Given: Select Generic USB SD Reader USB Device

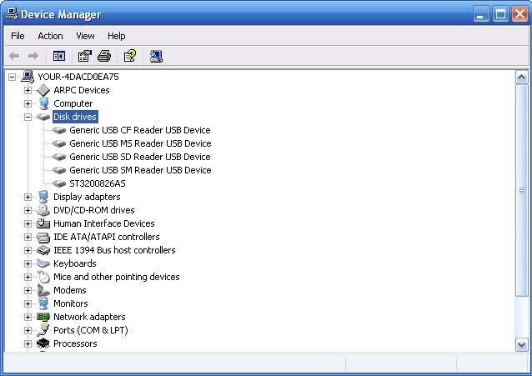Looking at the screenshot, I should pos(140,157).
